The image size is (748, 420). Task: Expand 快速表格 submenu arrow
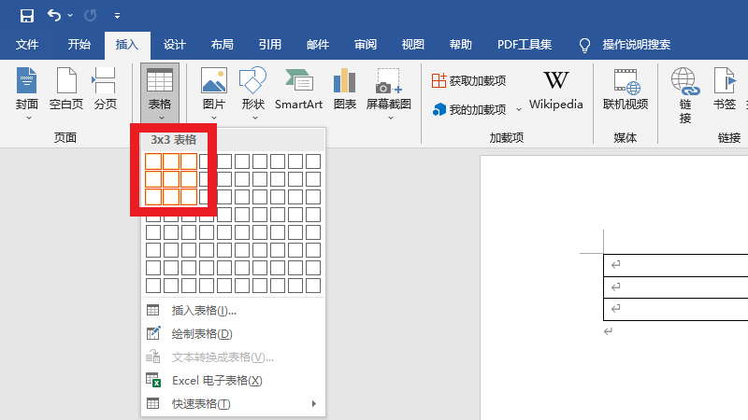point(313,404)
